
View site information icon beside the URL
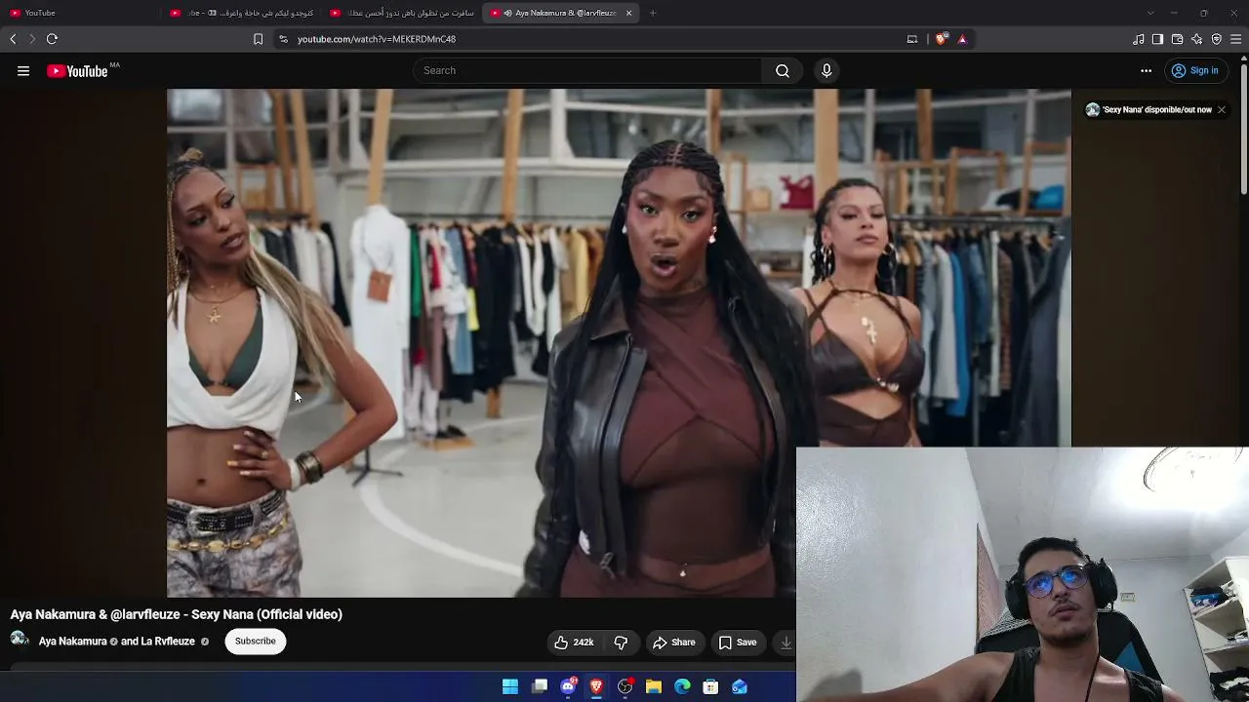point(283,39)
